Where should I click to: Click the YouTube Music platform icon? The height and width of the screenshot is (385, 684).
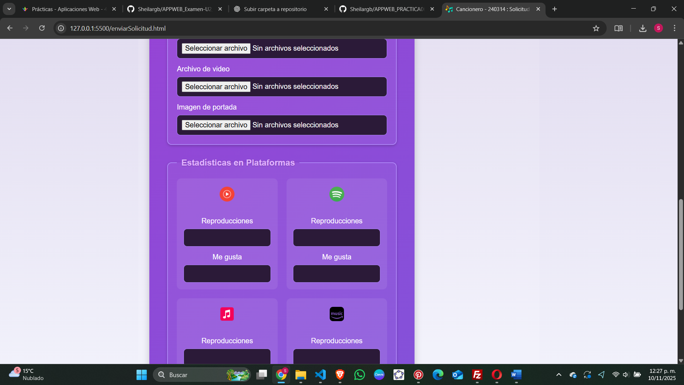tap(227, 194)
